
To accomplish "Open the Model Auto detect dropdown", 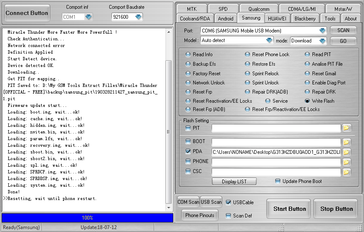I will click(x=269, y=40).
